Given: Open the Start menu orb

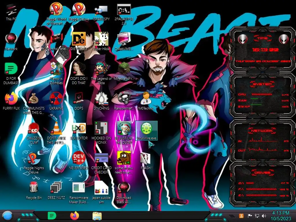Looking at the screenshot, I should pyautogui.click(x=7, y=216).
